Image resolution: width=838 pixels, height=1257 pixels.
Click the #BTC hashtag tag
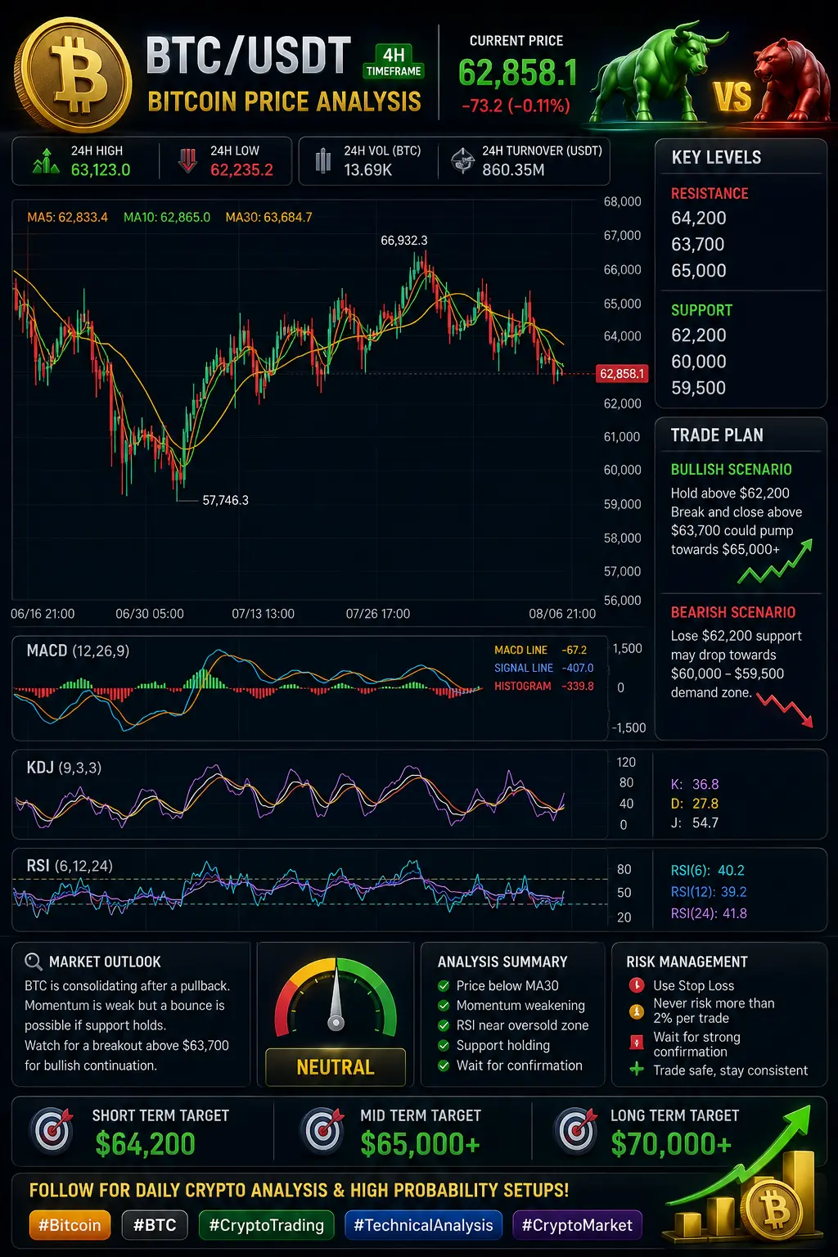[155, 1225]
